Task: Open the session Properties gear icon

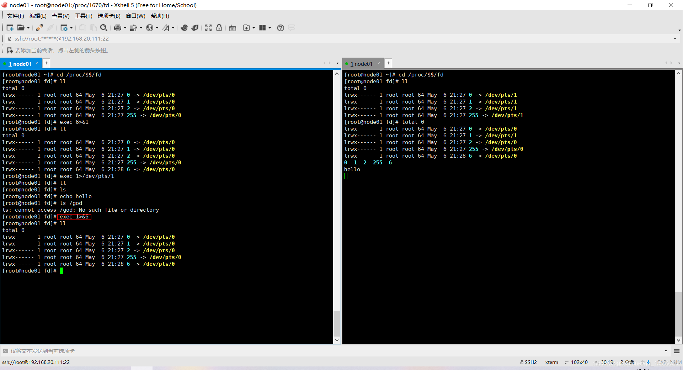Action: pyautogui.click(x=64, y=28)
